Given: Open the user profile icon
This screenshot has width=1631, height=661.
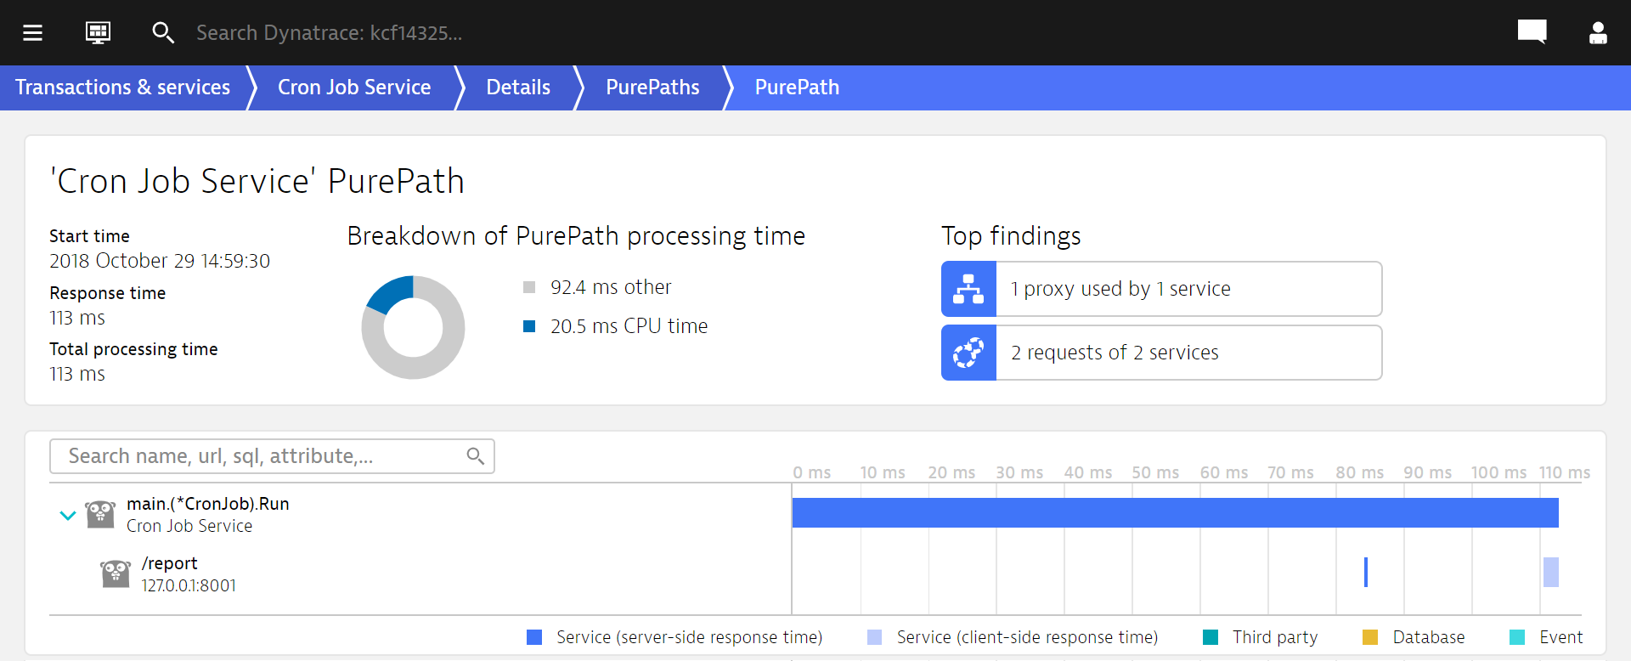Looking at the screenshot, I should [x=1598, y=33].
